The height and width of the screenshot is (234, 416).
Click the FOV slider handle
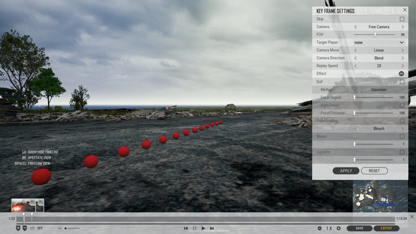click(375, 34)
